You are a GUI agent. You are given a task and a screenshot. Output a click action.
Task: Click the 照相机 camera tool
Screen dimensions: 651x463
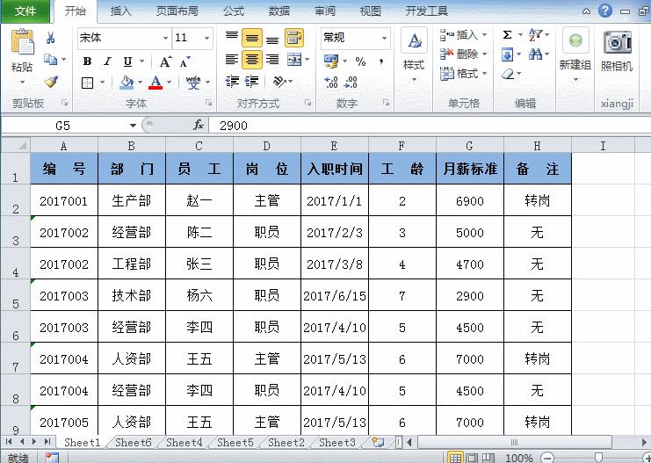[x=617, y=52]
